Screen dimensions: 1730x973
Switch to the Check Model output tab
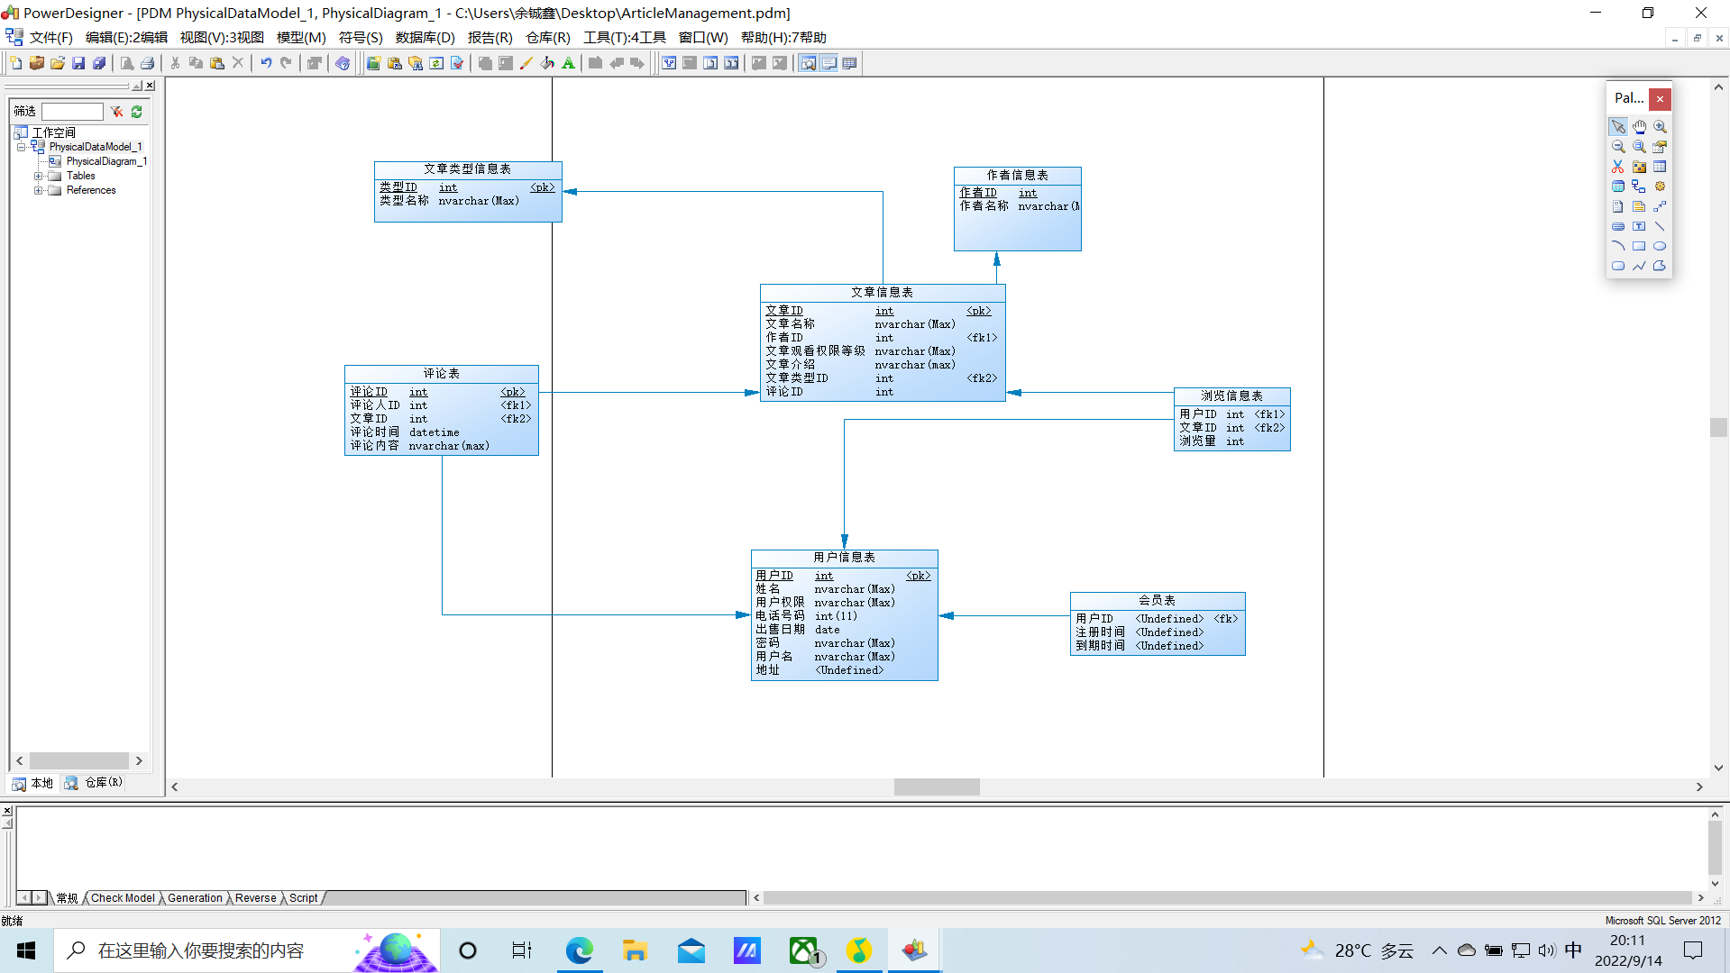point(123,898)
